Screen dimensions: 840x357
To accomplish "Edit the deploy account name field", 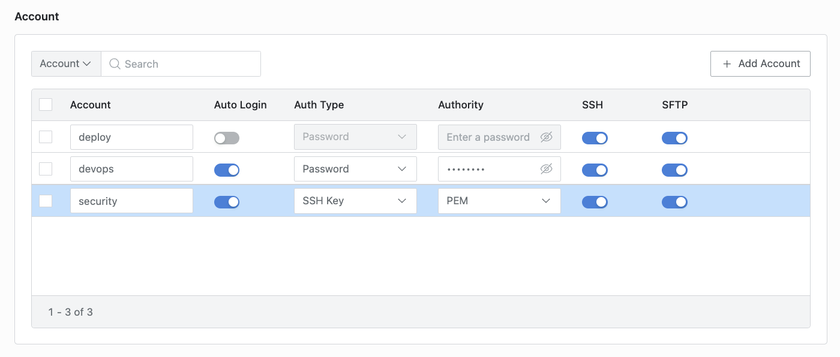I will click(x=131, y=137).
